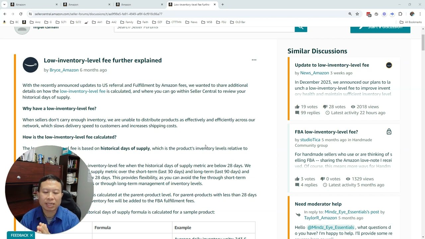This screenshot has width=425, height=239.
Task: Open the gray round extension icon
Action: (x=376, y=14)
